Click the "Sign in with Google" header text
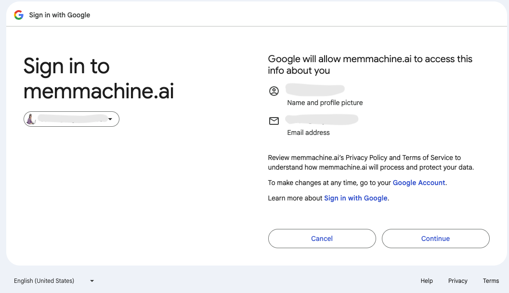The height and width of the screenshot is (293, 509). (x=59, y=14)
